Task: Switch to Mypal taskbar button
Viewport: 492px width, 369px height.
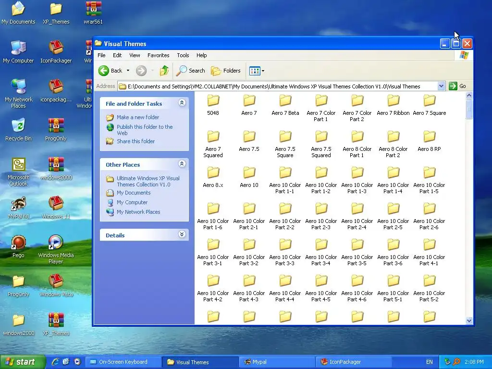Action: tap(276, 362)
